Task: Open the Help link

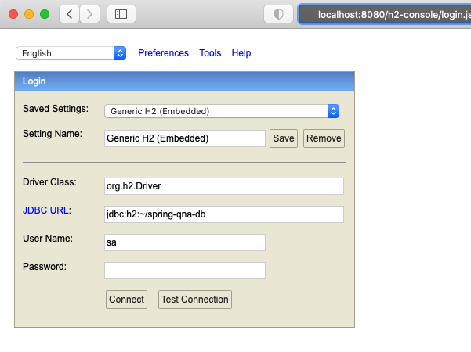Action: click(x=241, y=53)
